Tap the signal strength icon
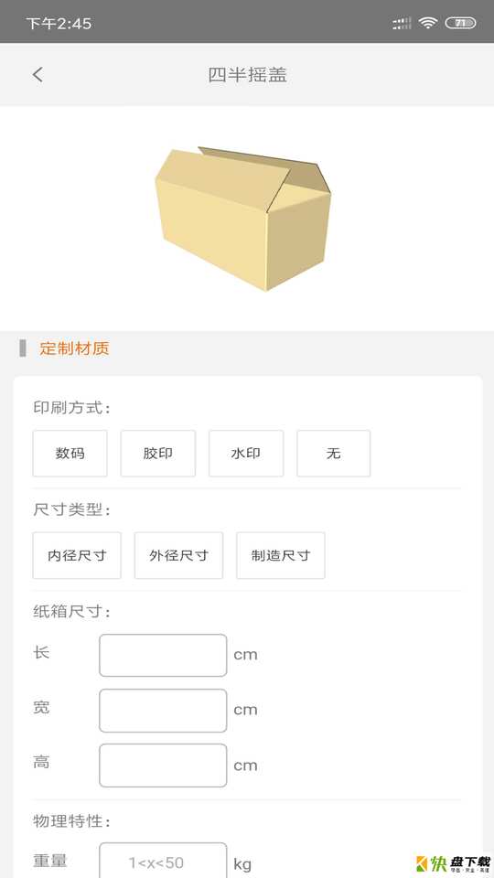The width and height of the screenshot is (494, 878). click(x=402, y=23)
